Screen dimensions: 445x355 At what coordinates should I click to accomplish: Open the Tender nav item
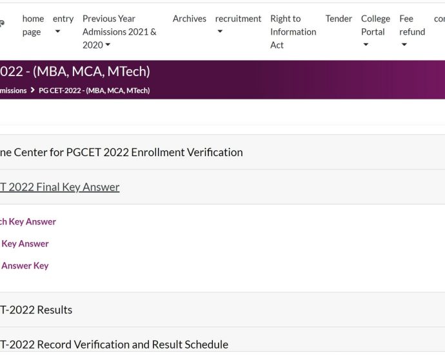tap(339, 19)
